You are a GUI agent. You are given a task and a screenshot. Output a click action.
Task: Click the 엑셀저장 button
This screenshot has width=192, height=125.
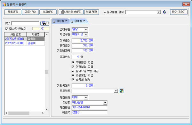[92, 12]
